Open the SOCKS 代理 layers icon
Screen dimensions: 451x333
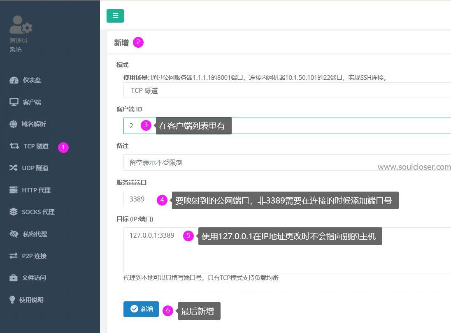point(14,212)
